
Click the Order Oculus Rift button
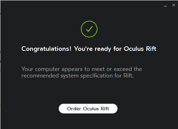click(x=88, y=109)
